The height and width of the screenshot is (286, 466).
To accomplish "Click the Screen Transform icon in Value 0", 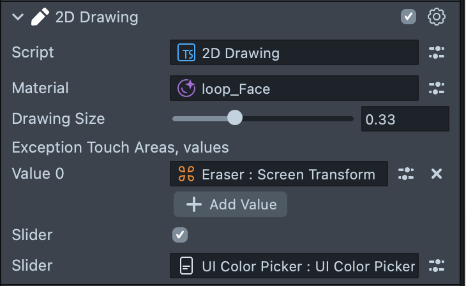I will (x=186, y=174).
